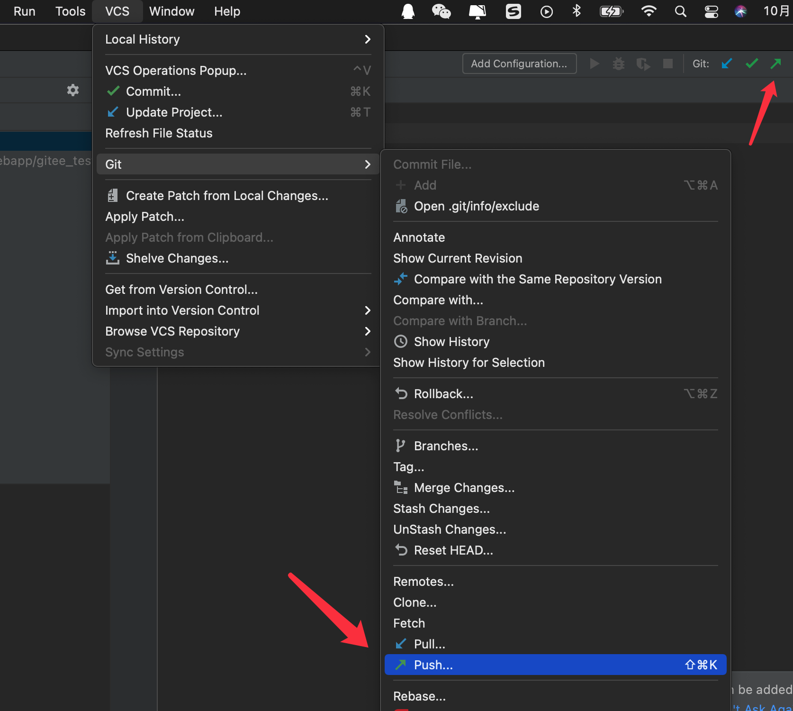Choose Commit... in VCS menu
This screenshot has width=793, height=711.
click(238, 91)
